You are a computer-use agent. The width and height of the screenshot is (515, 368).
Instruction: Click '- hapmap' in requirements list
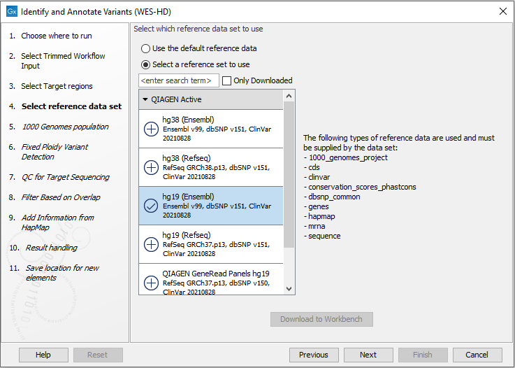[319, 216]
